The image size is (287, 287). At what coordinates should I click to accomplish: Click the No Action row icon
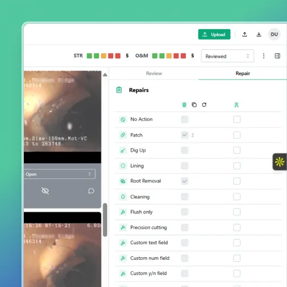123,120
